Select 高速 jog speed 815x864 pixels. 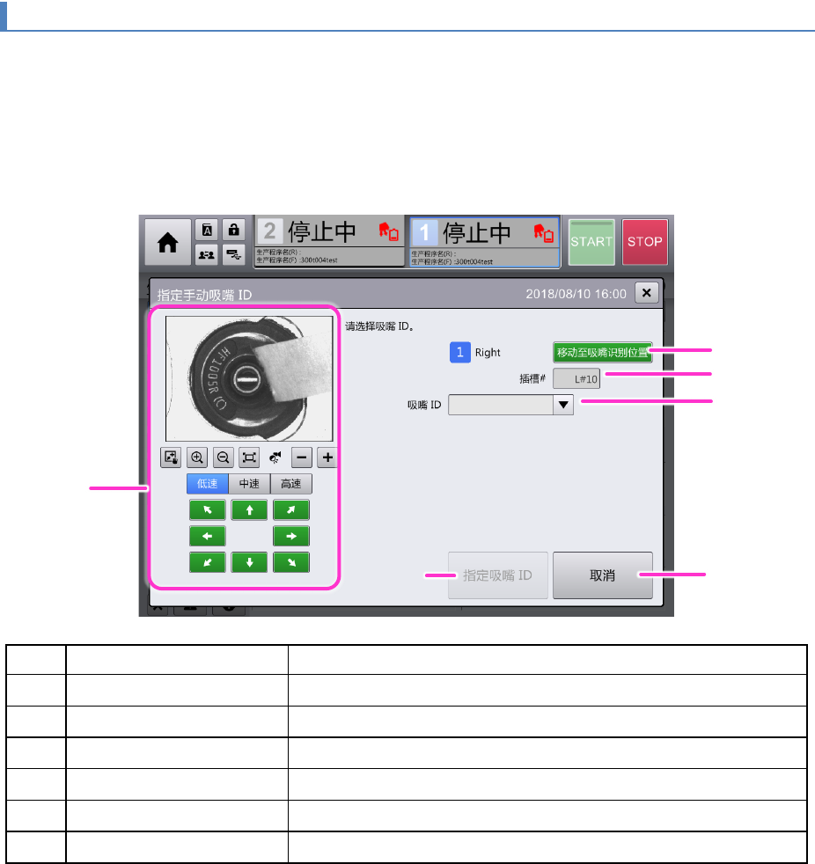point(291,484)
